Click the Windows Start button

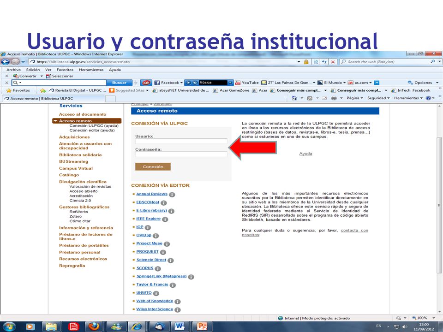click(x=9, y=326)
